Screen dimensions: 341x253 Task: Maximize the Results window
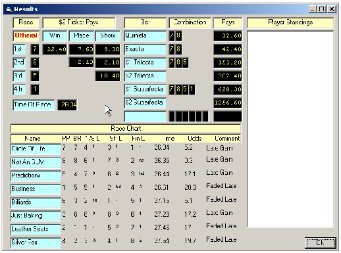(322, 9)
